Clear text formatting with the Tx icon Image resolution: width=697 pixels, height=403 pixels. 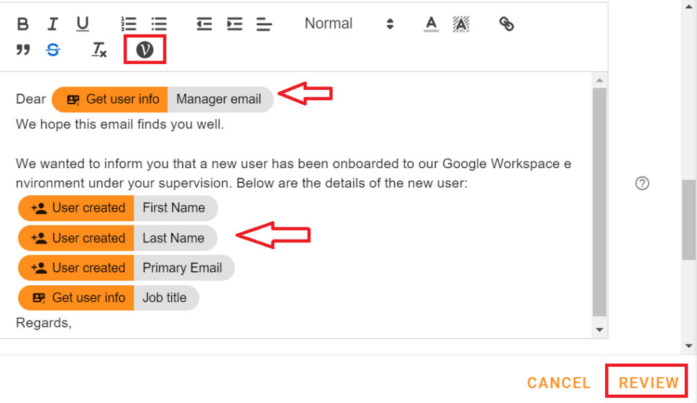[99, 49]
